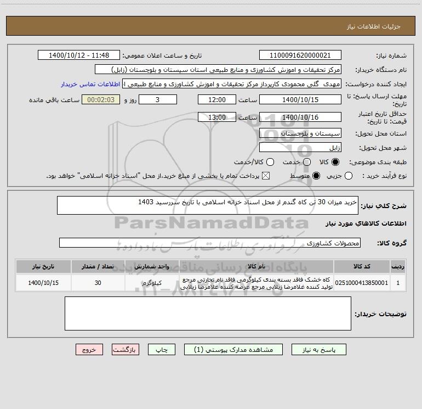Click the واحد شمارش column header
Screen dimensions: 422x409
click(x=152, y=266)
